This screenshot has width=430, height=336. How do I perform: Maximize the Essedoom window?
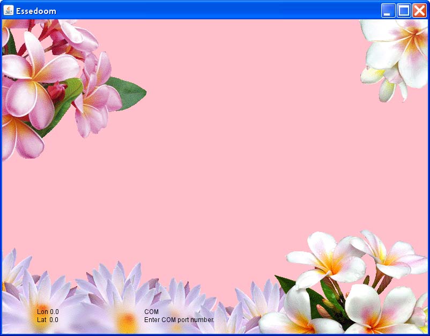coord(404,11)
